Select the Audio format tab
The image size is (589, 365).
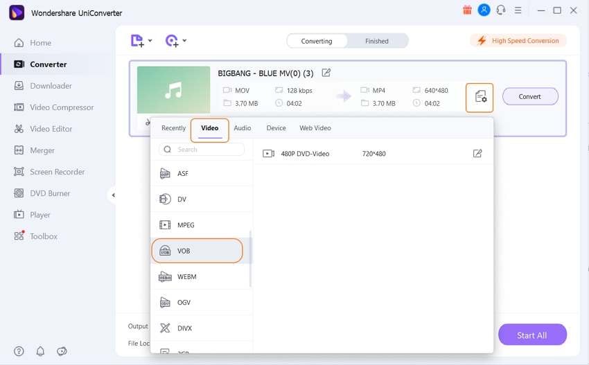(243, 128)
